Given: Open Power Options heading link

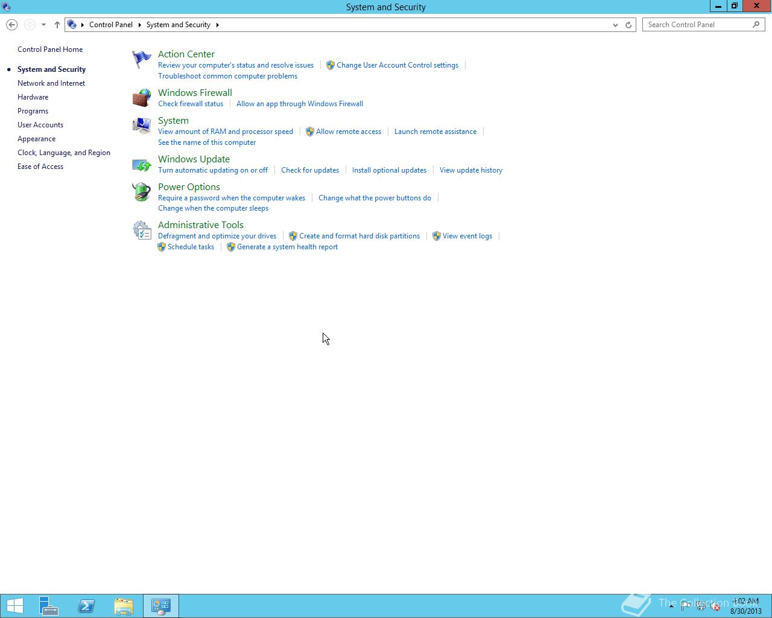Looking at the screenshot, I should tap(189, 187).
